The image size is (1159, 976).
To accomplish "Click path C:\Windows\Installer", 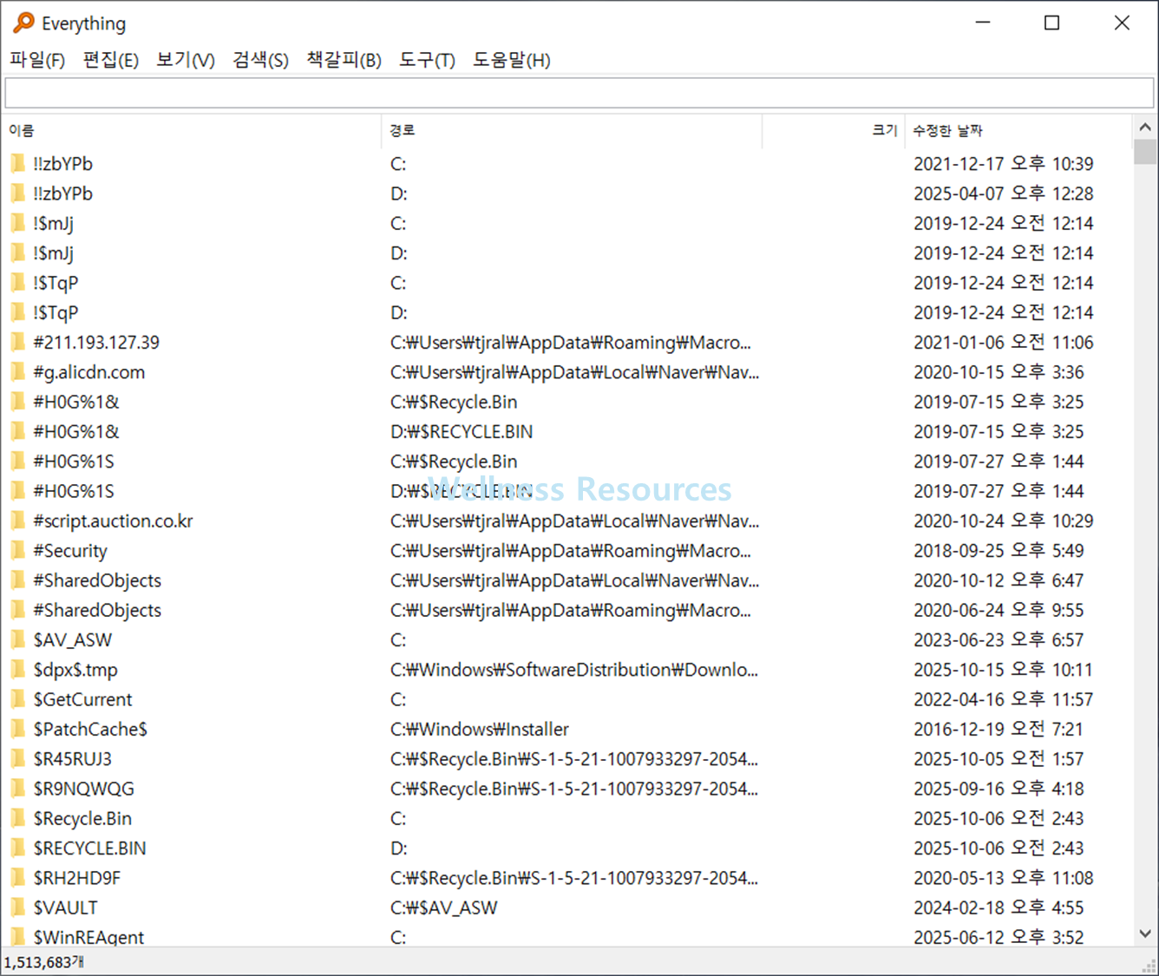I will click(x=480, y=730).
